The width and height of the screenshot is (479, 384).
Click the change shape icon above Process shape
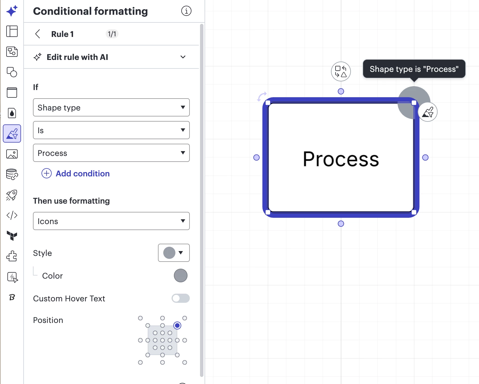(341, 72)
